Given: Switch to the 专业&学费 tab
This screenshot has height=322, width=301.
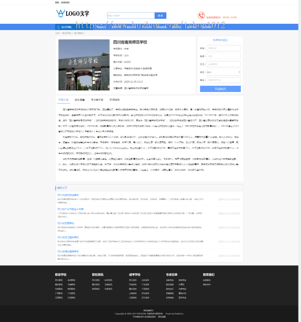Looking at the screenshot, I should [x=97, y=100].
